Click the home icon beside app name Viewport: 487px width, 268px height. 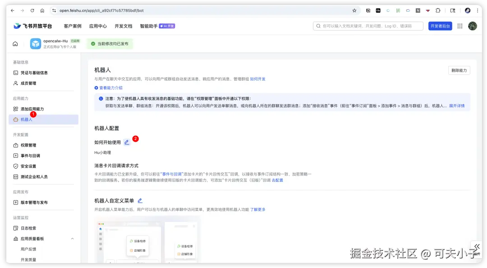15,44
